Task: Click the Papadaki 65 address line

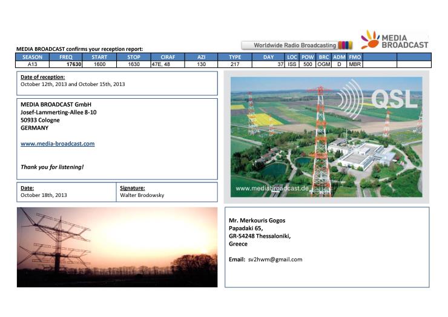Action: point(246,228)
